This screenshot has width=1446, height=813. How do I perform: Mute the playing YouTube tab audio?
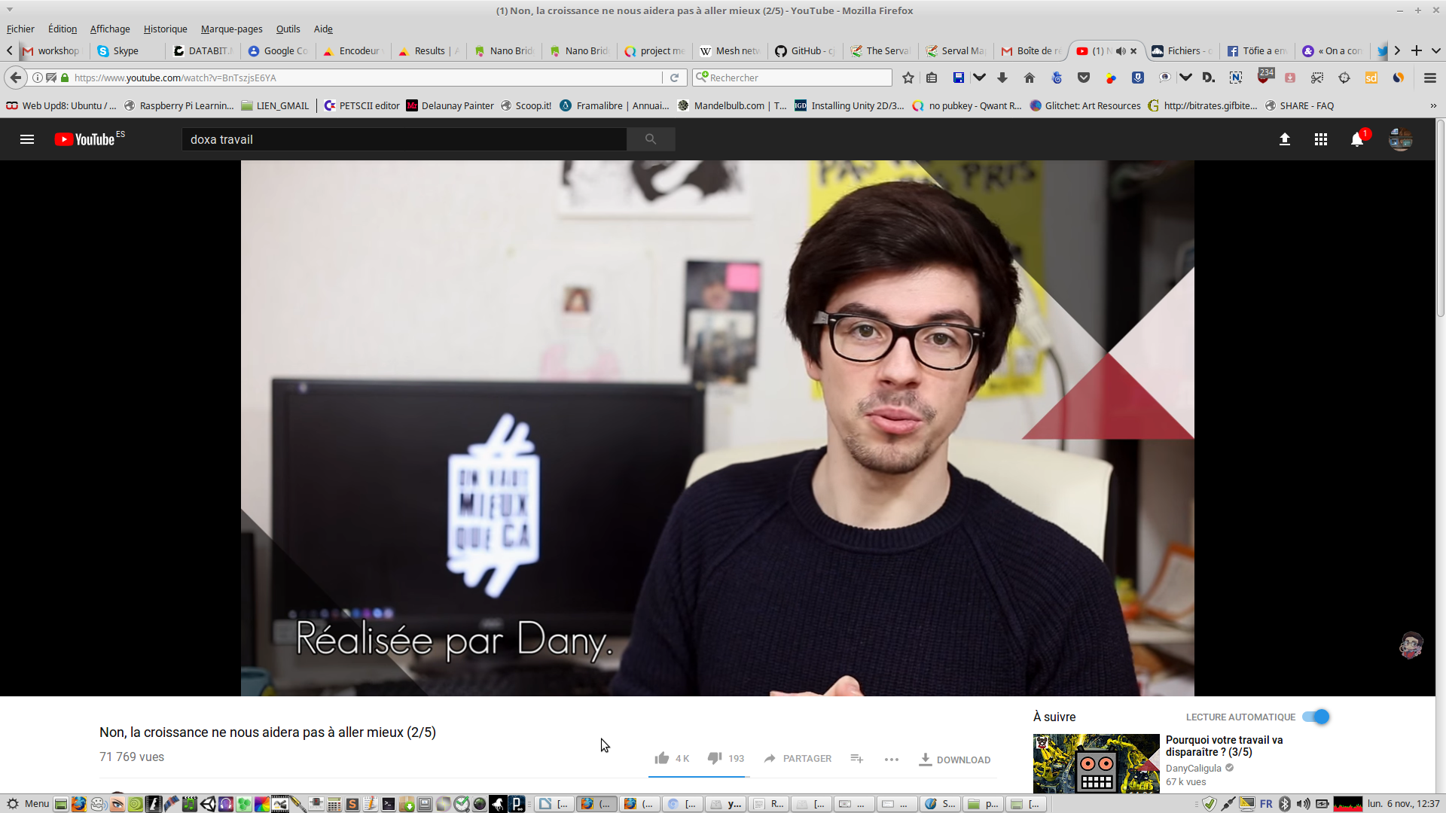[1121, 51]
